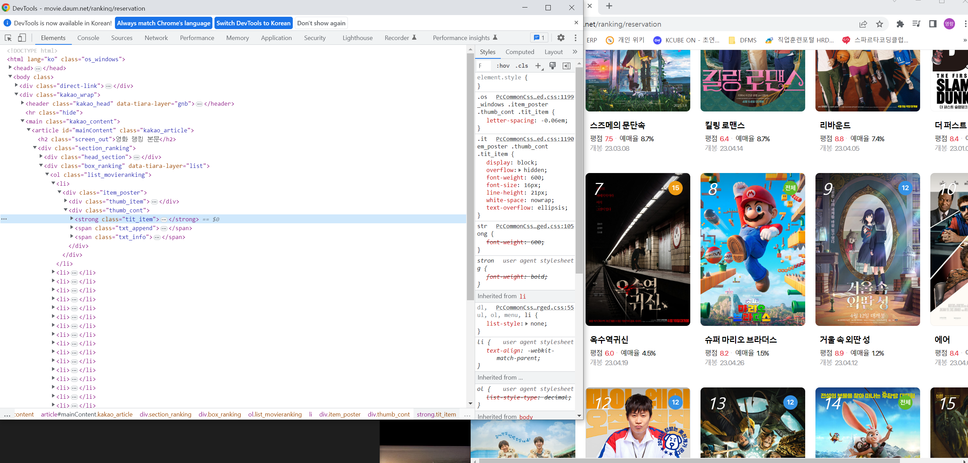The width and height of the screenshot is (968, 463).
Task: Open the Lighthouse tab
Action: pos(357,38)
